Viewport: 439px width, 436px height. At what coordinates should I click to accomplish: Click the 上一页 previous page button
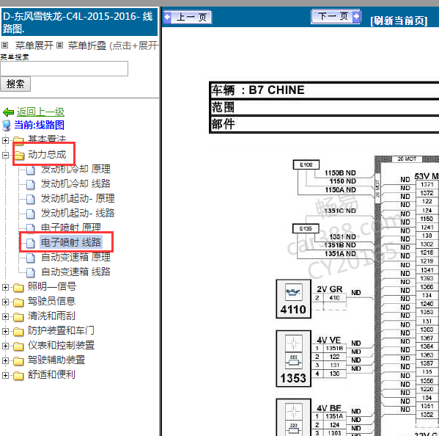coord(188,17)
